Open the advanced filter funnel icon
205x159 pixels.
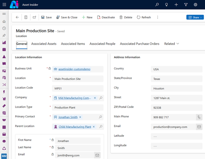point(186,5)
